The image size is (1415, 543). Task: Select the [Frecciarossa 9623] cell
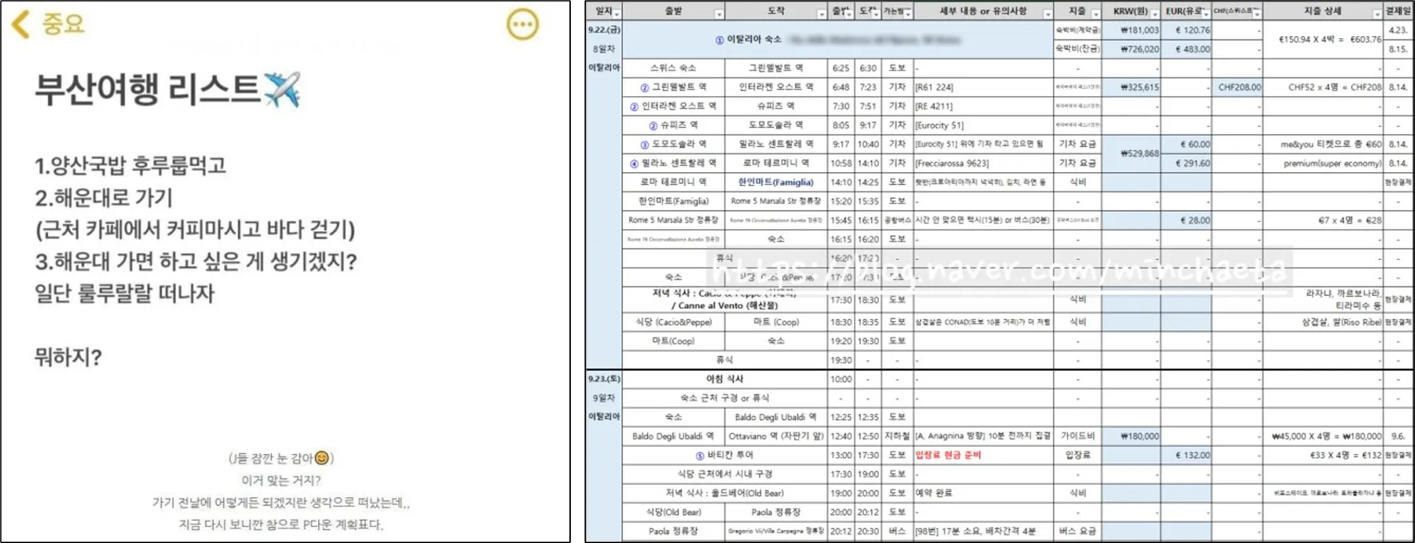click(983, 164)
